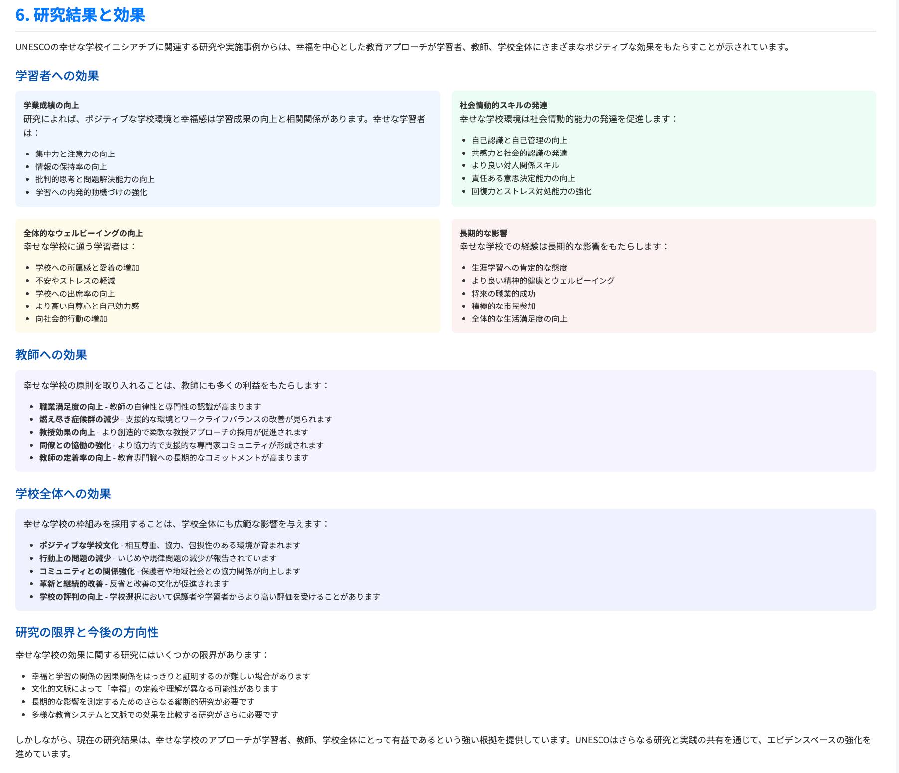Click the bold text 職業満足度の向上

(x=71, y=407)
